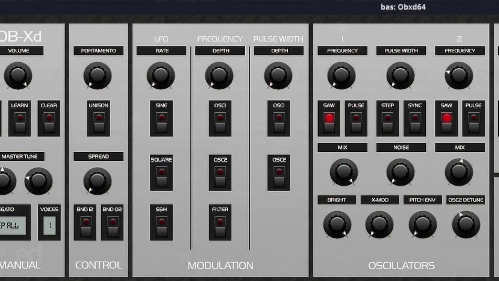
Task: Click the MODULATION section label
Action: (220, 265)
